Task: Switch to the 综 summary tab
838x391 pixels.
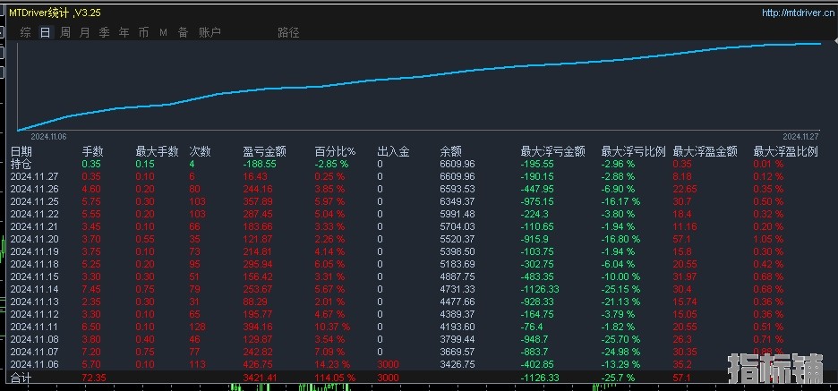Action: pos(26,32)
